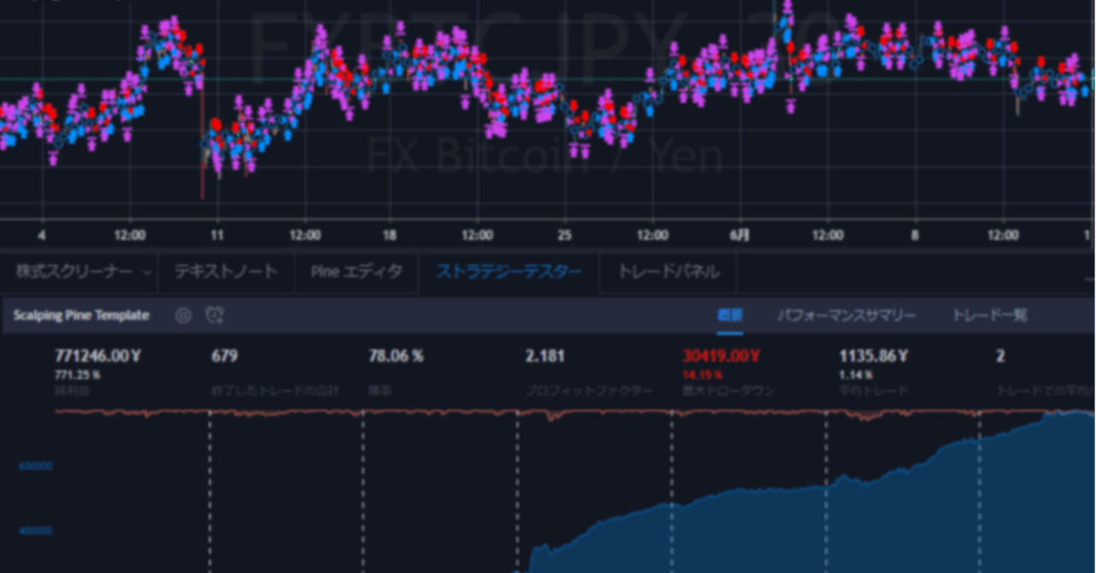Select the 概要 tab in strategy tester
Screen dimensions: 1096x573
tap(729, 314)
